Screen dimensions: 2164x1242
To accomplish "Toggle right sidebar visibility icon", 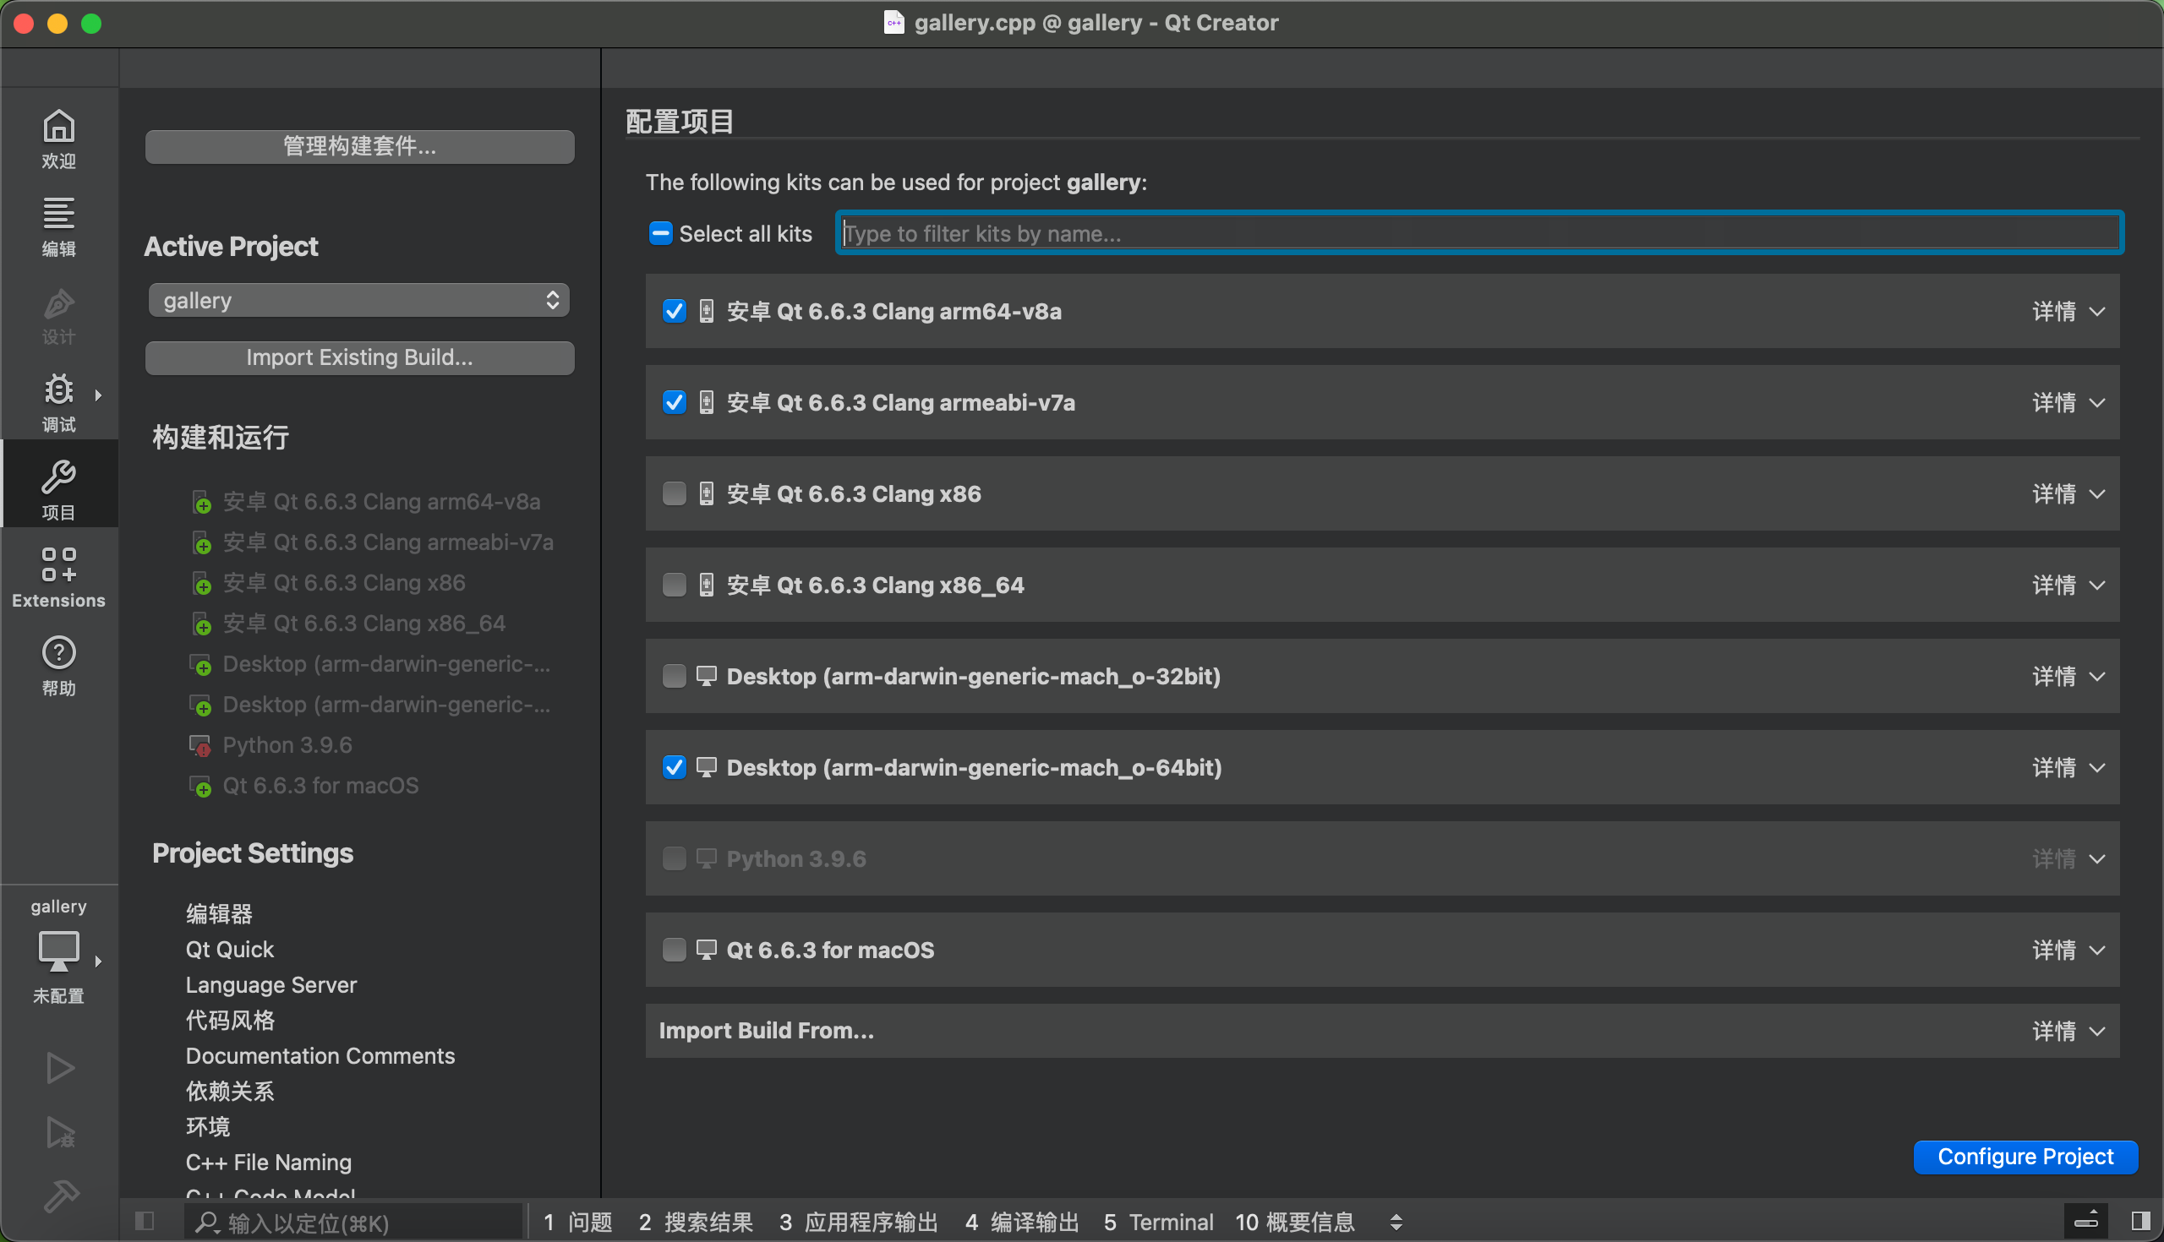I will [x=2139, y=1222].
